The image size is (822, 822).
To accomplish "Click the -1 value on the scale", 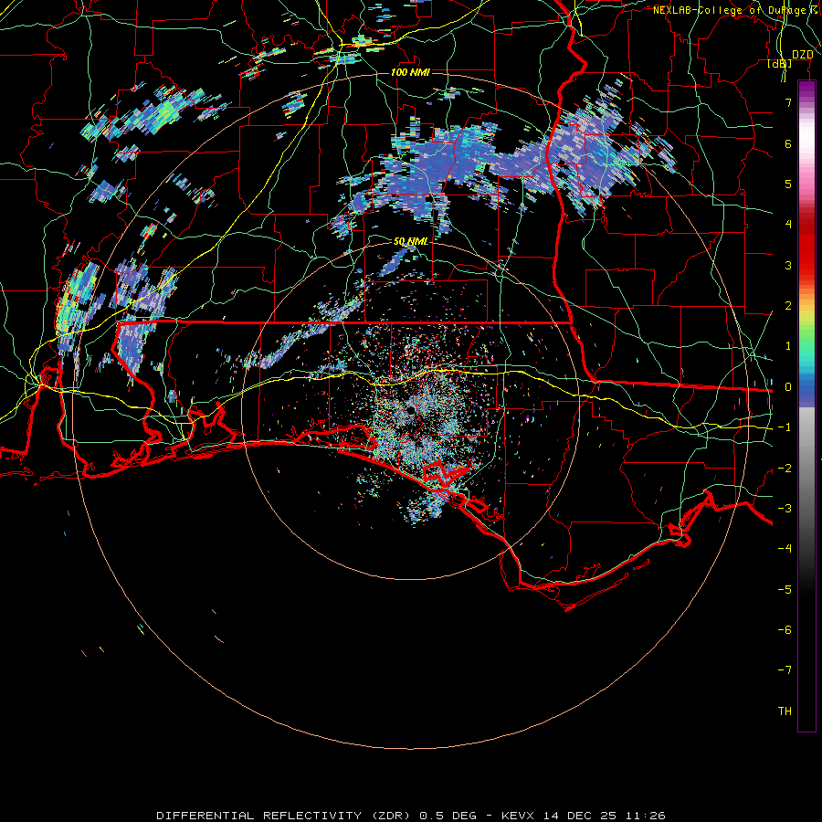I will click(785, 427).
